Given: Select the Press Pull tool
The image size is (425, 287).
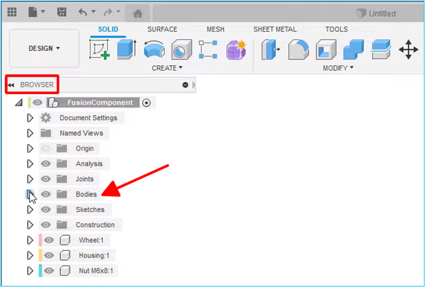Looking at the screenshot, I should 271,49.
